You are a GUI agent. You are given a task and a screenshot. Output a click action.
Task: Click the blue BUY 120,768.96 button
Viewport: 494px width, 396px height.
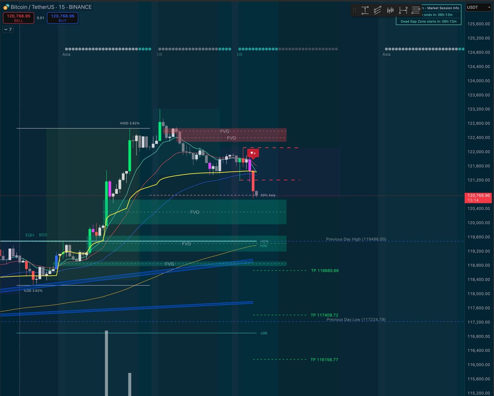click(x=63, y=18)
